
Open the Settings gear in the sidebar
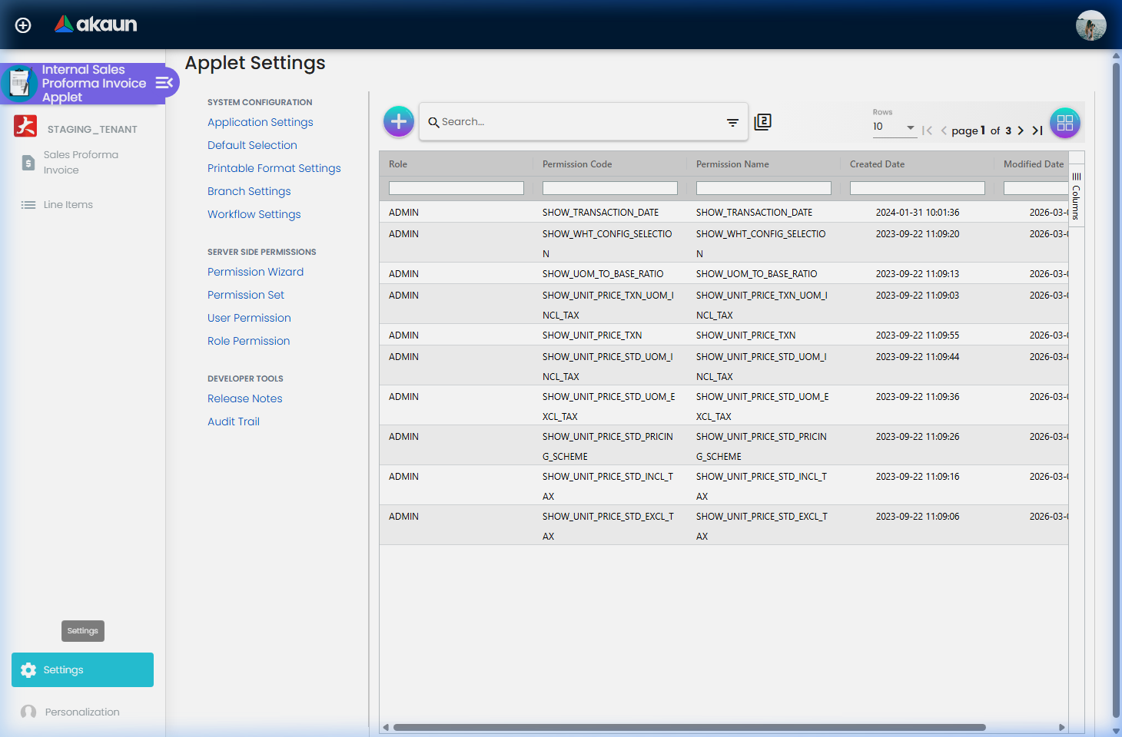[28, 669]
